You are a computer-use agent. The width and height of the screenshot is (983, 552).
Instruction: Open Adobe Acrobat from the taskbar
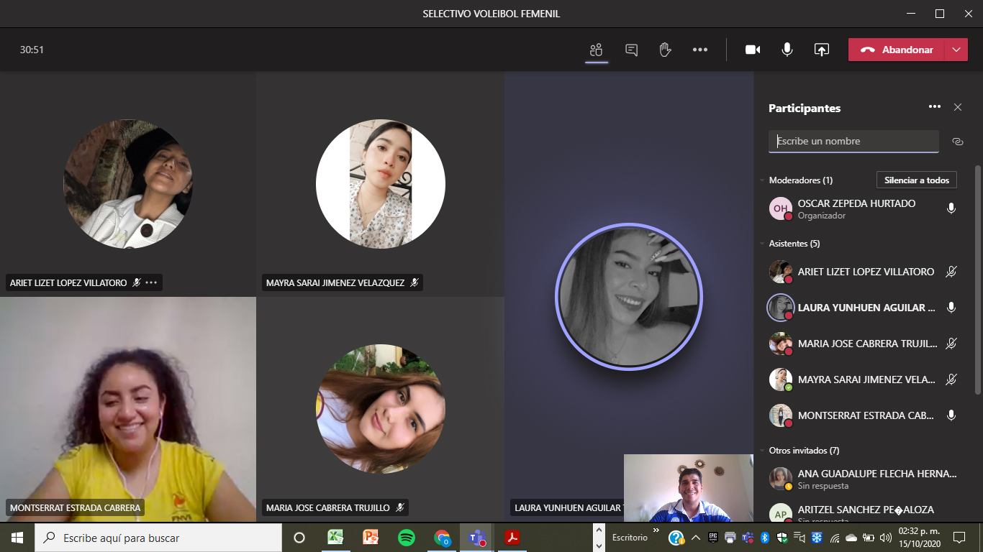512,538
